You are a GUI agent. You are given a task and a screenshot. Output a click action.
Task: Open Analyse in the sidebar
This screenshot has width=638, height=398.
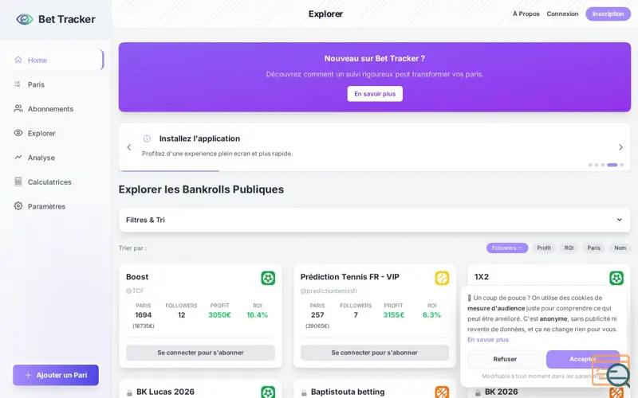click(x=55, y=158)
